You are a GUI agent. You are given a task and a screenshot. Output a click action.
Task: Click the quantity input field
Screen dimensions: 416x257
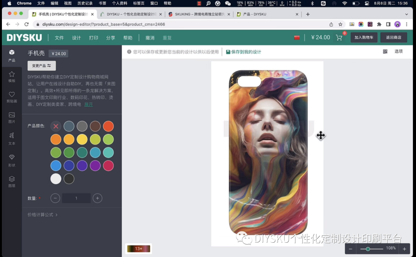coord(76,198)
